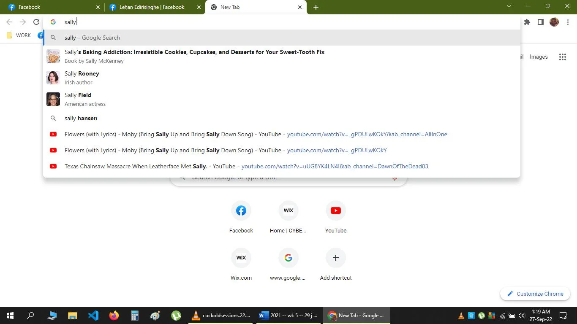Image resolution: width=577 pixels, height=324 pixels.
Task: Open the Windows Start menu
Action: 10,316
